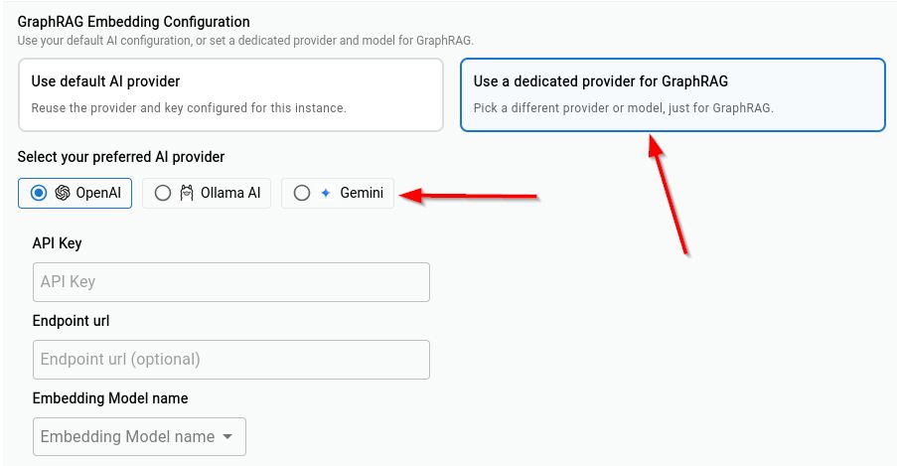Click the GraphRAG Embedding Configuration heading

133,22
